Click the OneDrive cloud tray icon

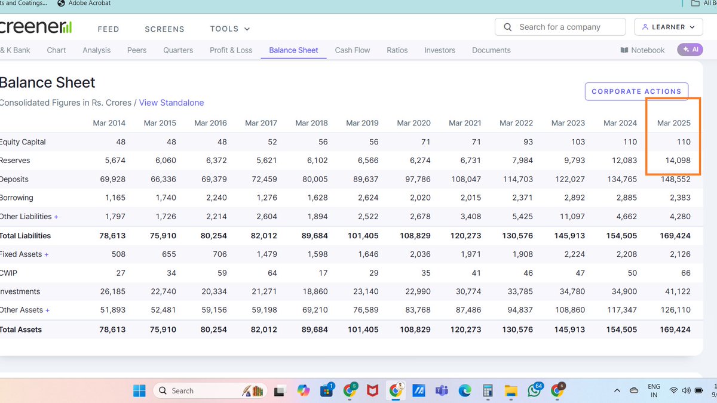pyautogui.click(x=634, y=390)
